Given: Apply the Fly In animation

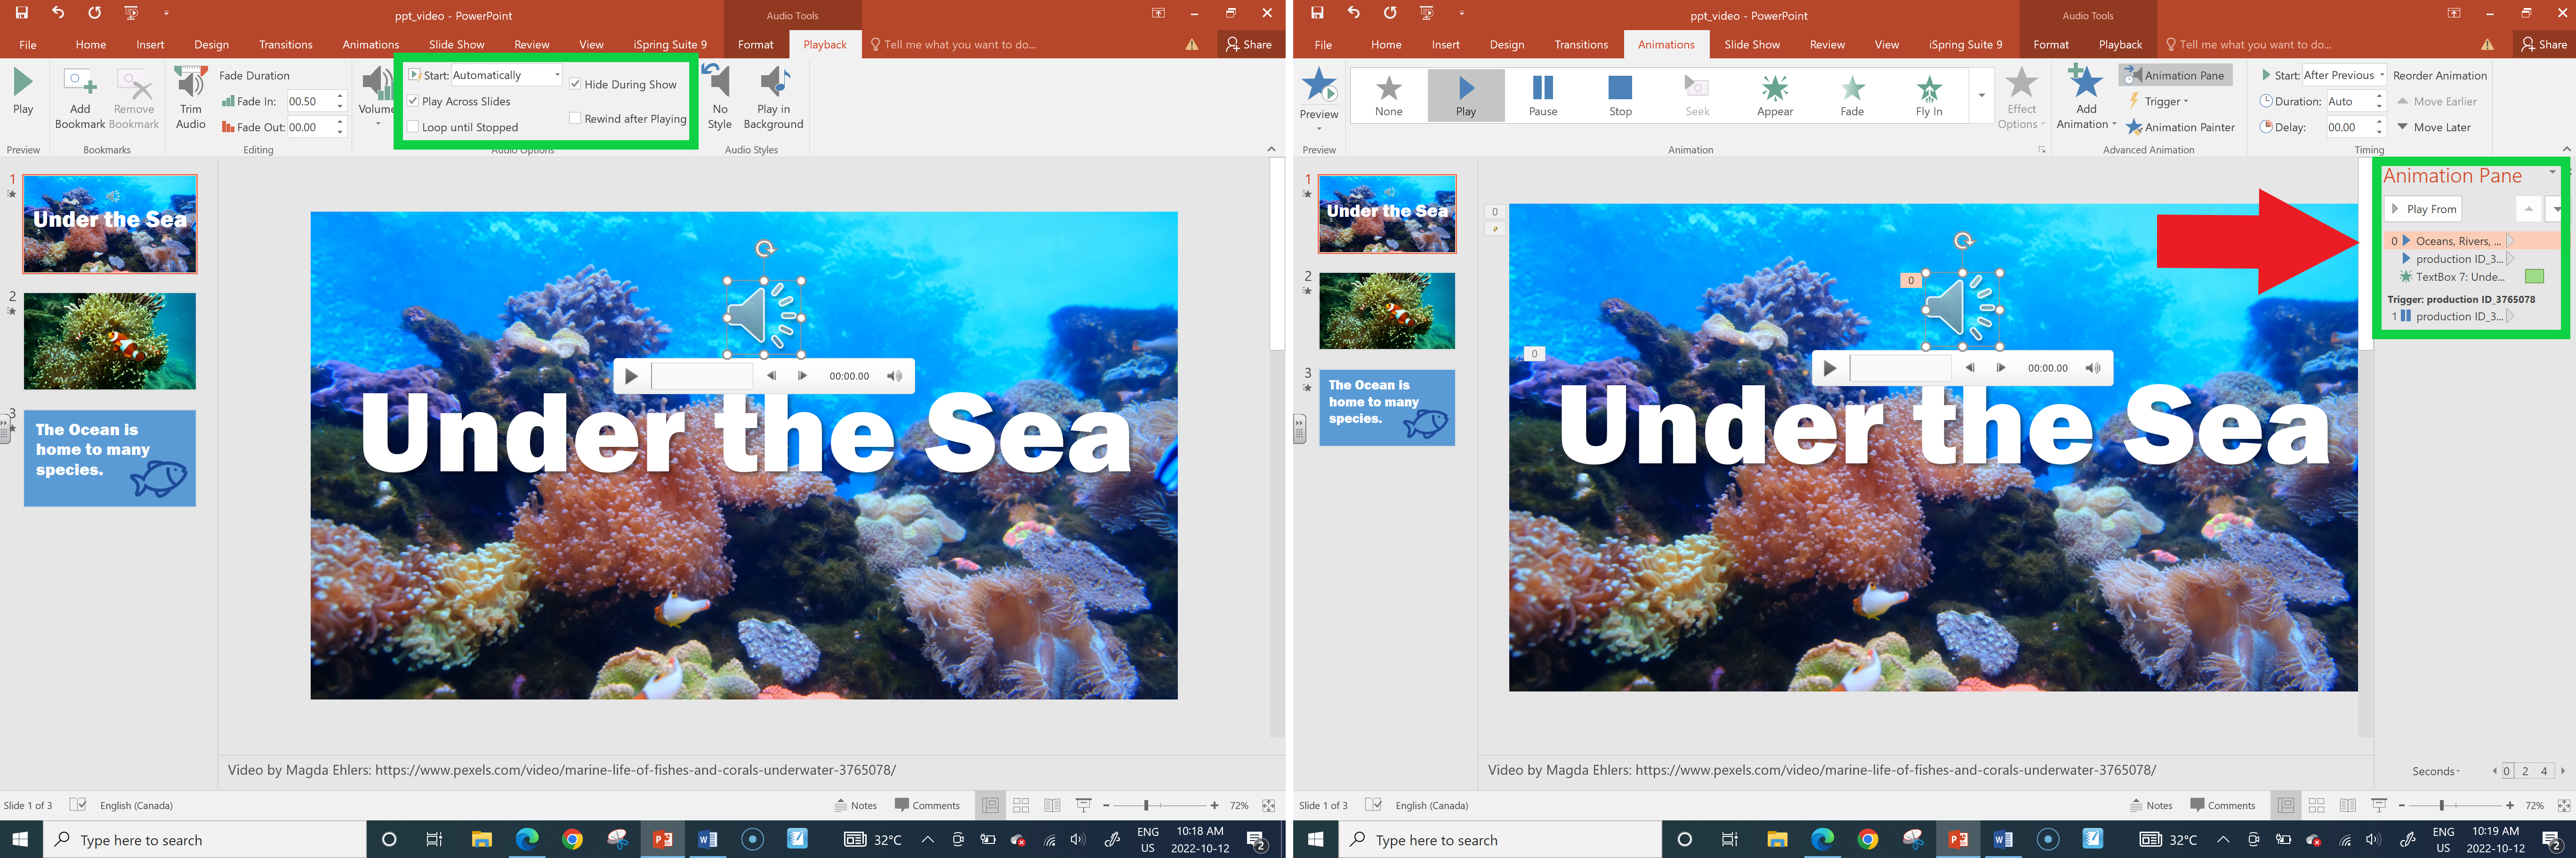Looking at the screenshot, I should [1929, 96].
